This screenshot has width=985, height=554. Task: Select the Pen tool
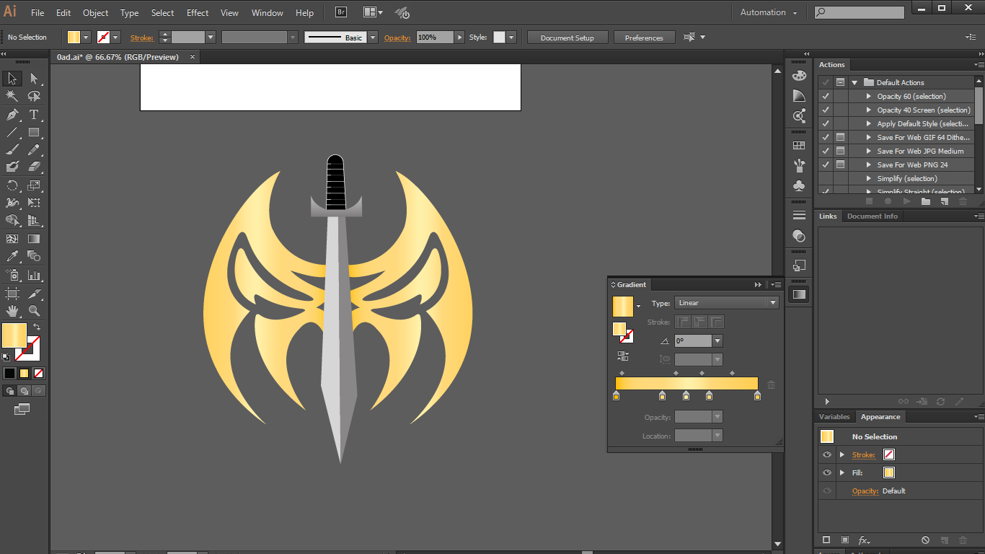pos(12,115)
